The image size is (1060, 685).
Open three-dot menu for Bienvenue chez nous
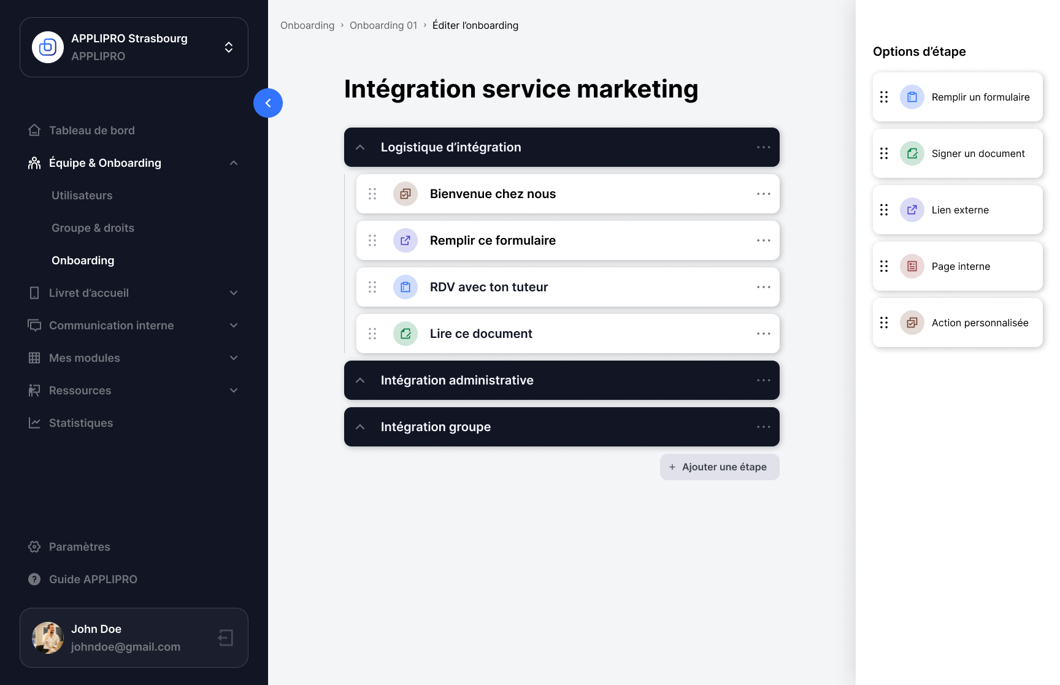[763, 194]
